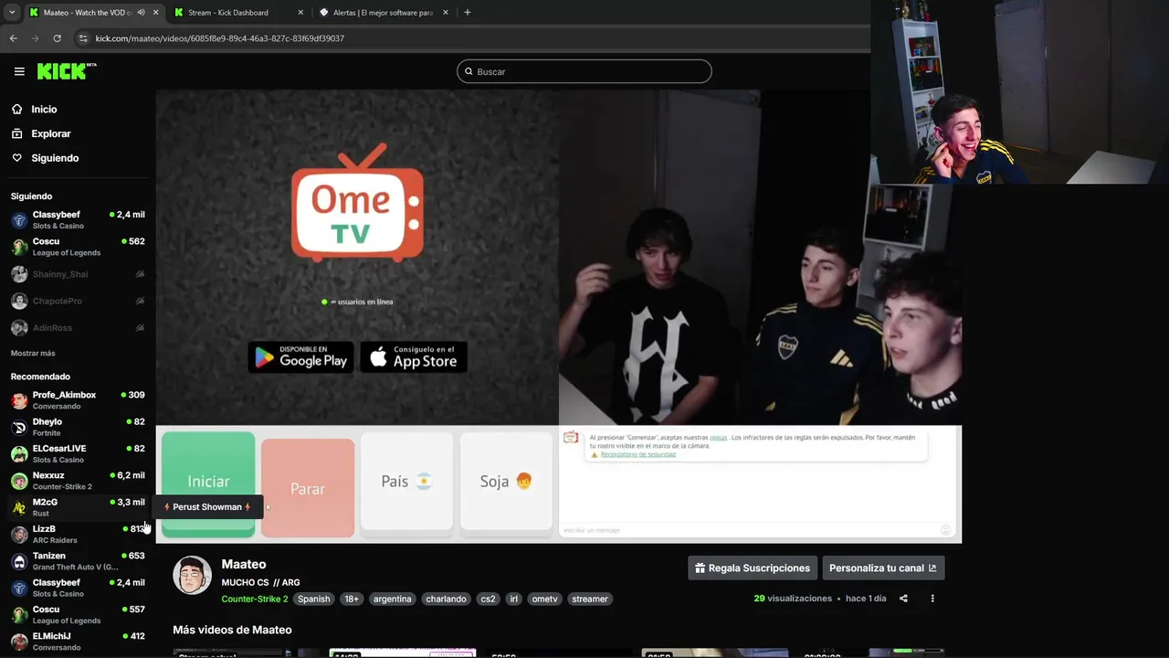Click site information icon in address bar
Screen dimensions: 1169x658
pyautogui.click(x=83, y=38)
